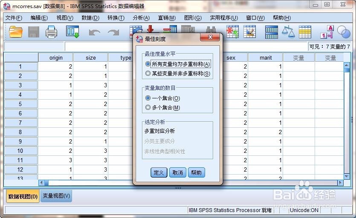Click the Insert cases icon
Viewport: 356px width, 218px height.
point(232,32)
